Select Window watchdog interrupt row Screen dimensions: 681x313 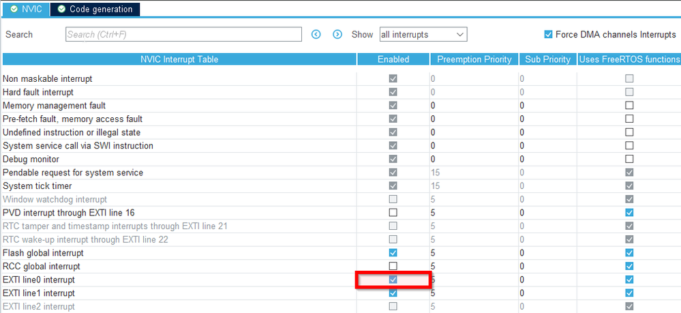click(55, 200)
